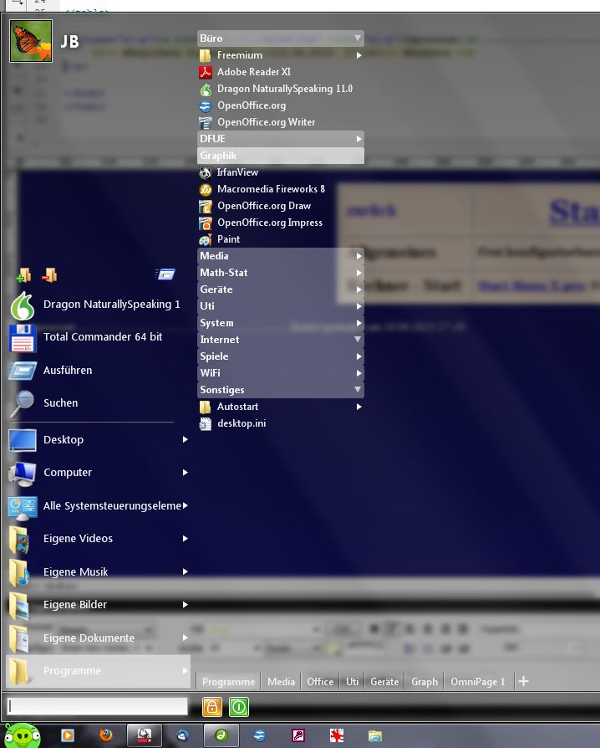Open IrfanView
600x748 pixels.
pos(281,172)
